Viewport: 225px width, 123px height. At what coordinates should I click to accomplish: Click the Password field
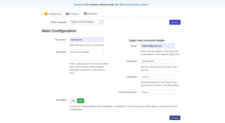click(157, 77)
